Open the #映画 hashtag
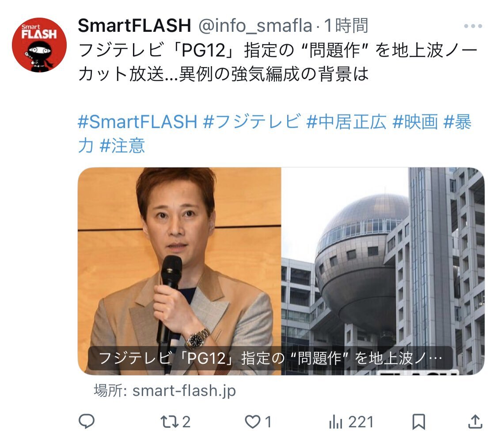The image size is (497, 445). [415, 121]
